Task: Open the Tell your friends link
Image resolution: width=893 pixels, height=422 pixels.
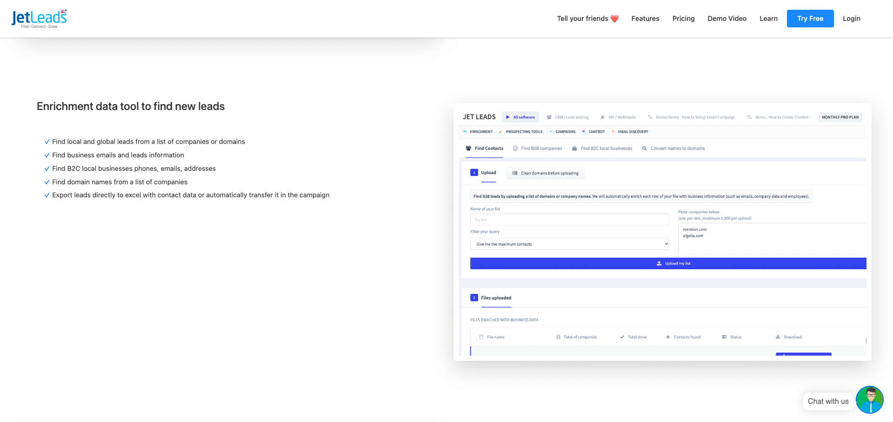Action: coord(588,19)
